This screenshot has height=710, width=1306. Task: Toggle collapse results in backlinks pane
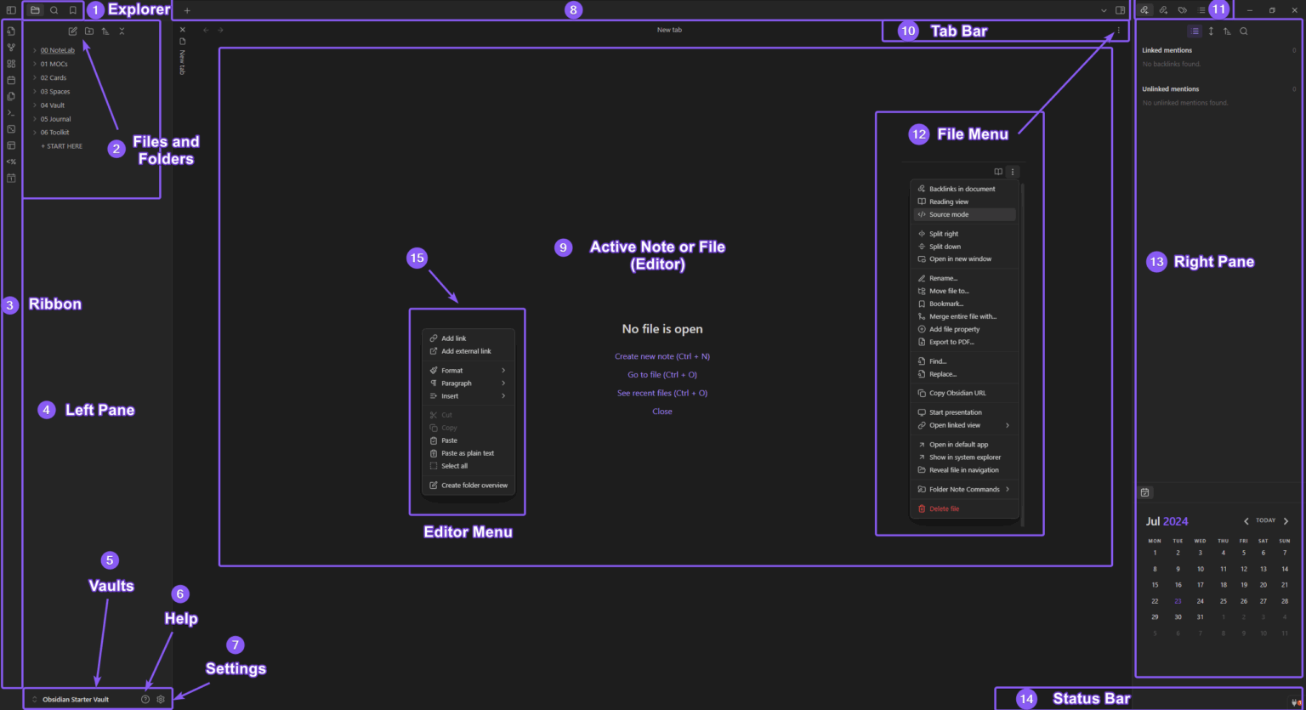point(1195,31)
